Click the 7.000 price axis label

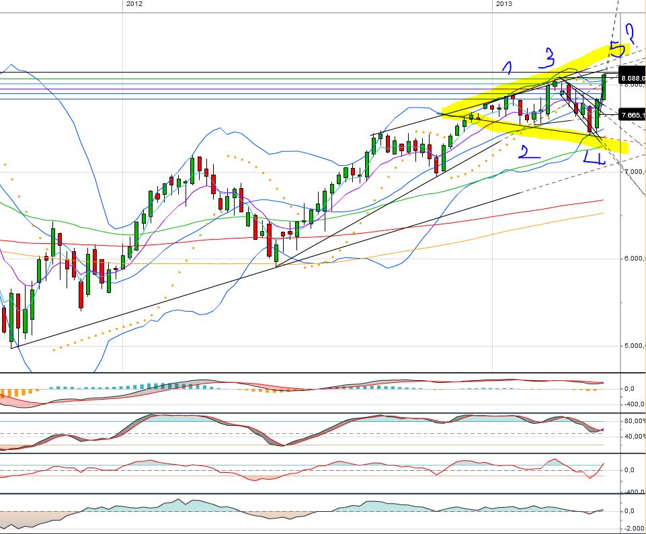pyautogui.click(x=634, y=171)
